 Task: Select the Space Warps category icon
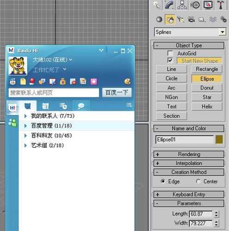point(213,19)
